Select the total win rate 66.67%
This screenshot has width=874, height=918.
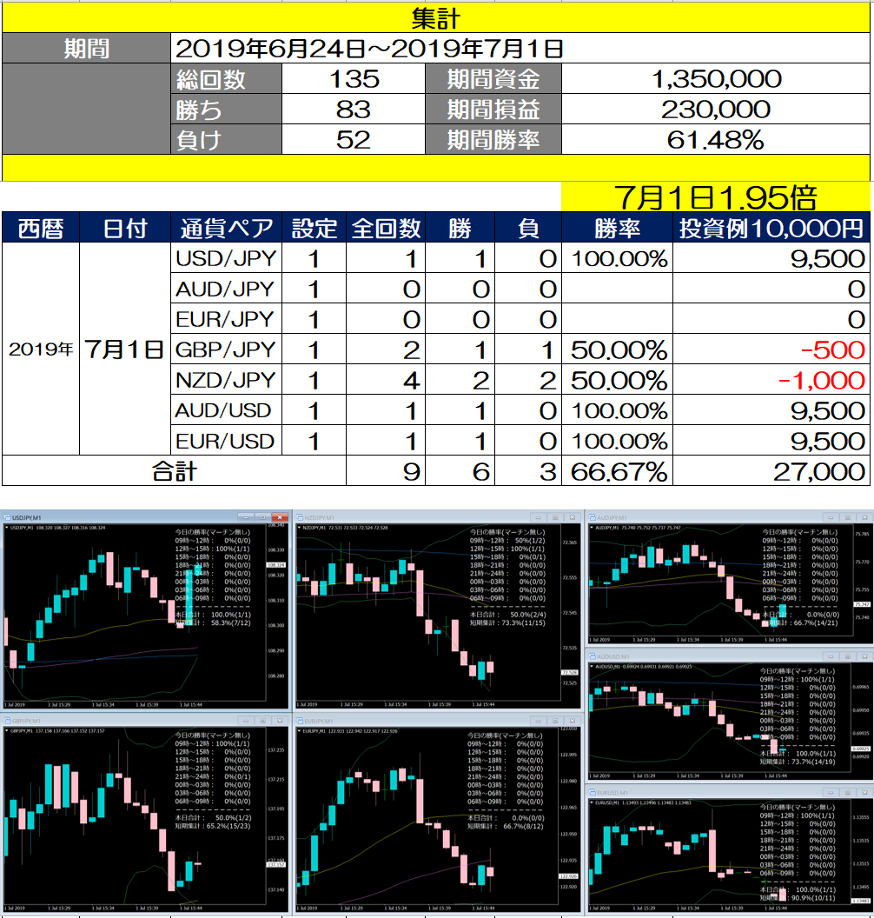point(617,470)
